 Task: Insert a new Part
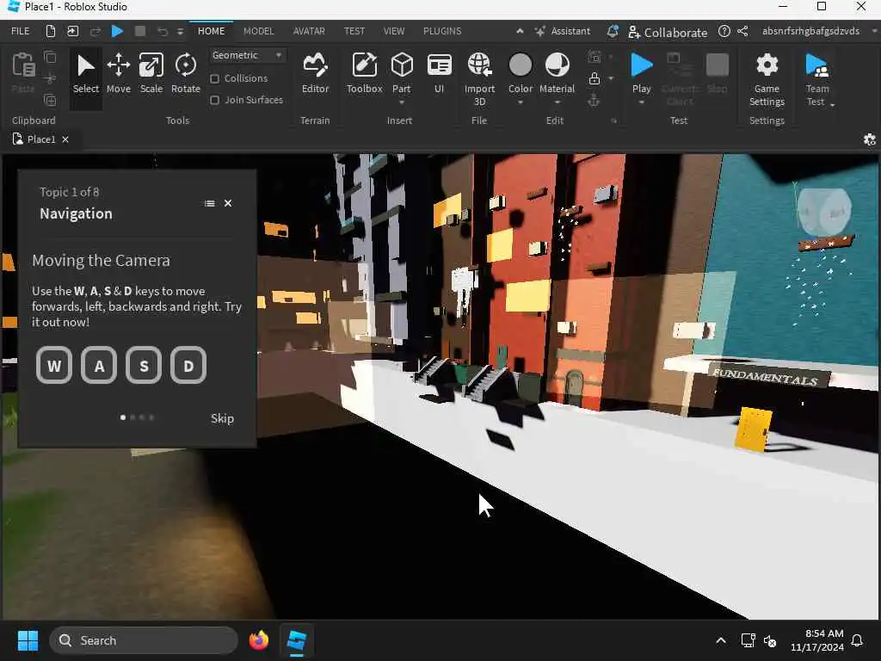(x=401, y=73)
